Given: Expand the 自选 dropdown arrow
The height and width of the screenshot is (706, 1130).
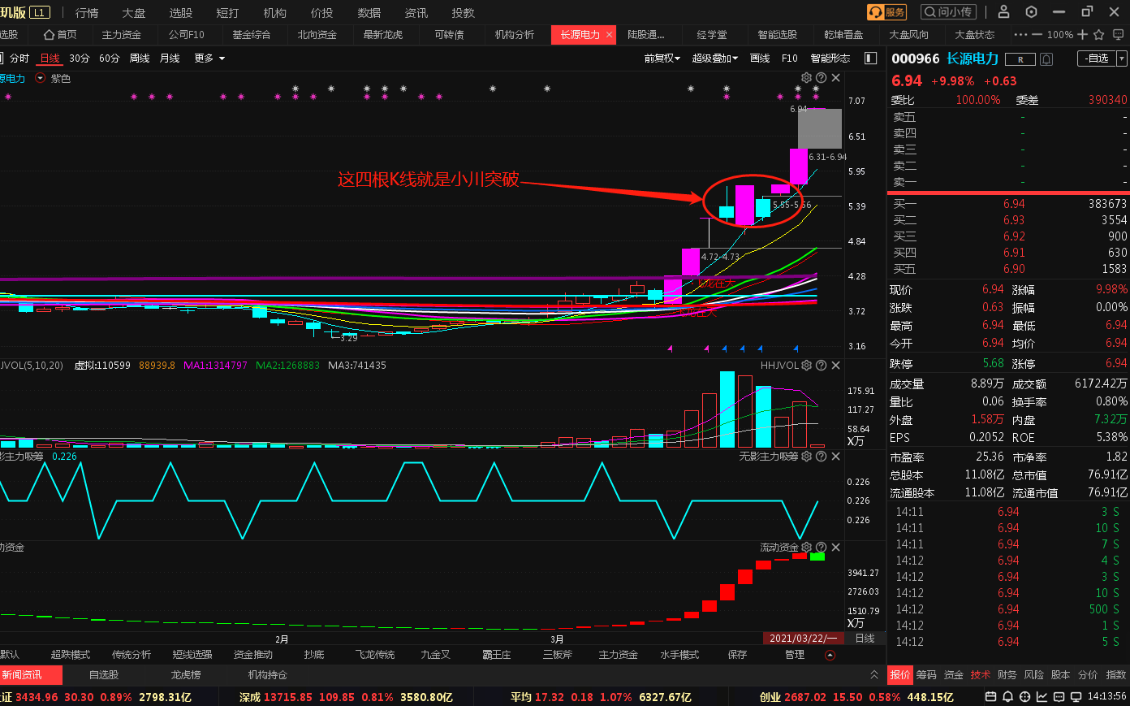Looking at the screenshot, I should [1122, 58].
